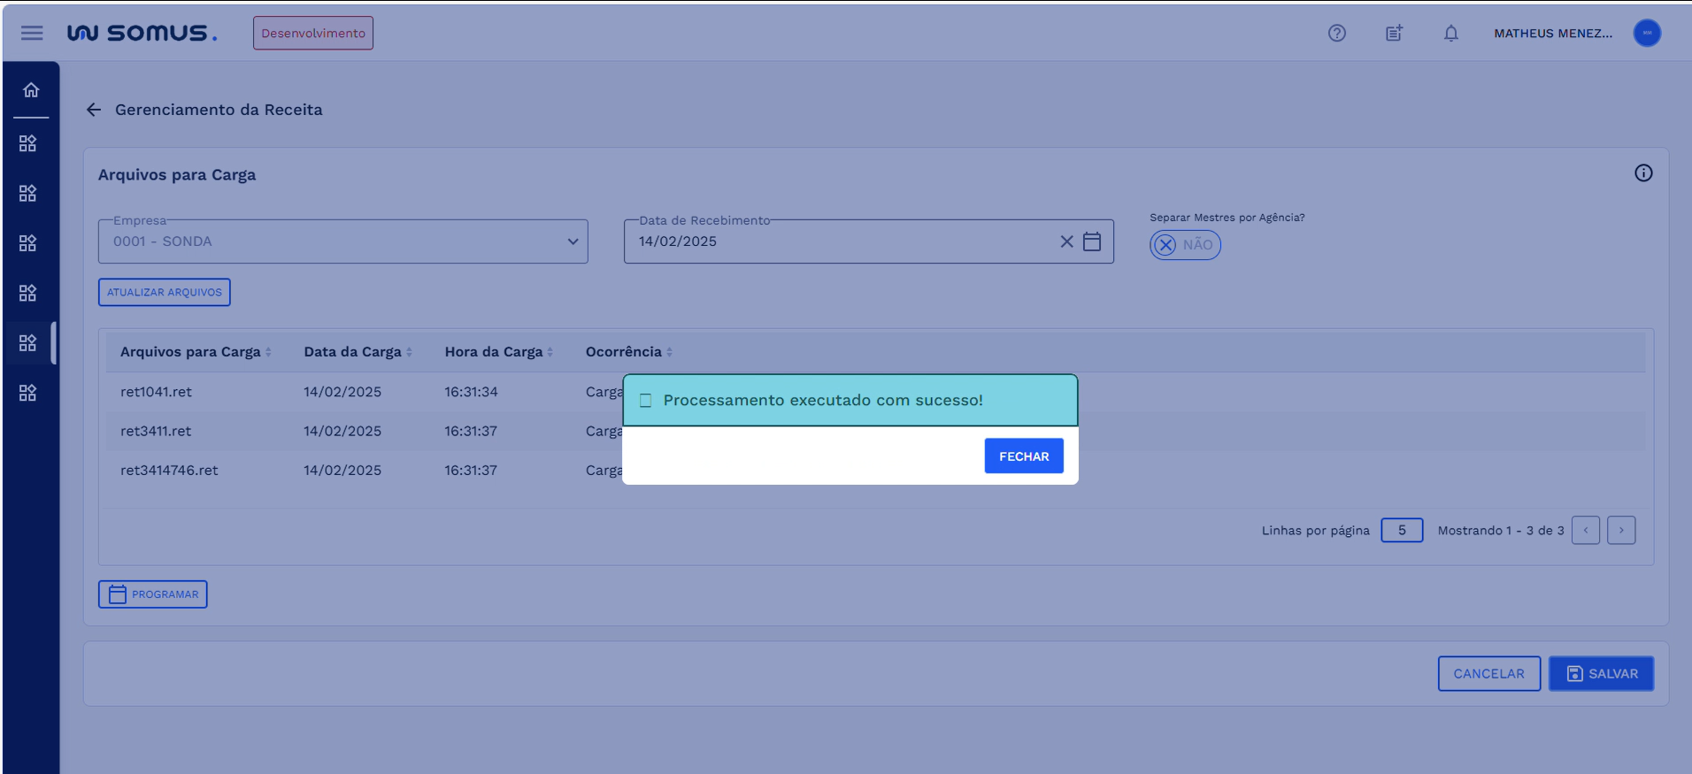Clear the Data de Recebimento date
Image resolution: width=1692 pixels, height=774 pixels.
click(1066, 241)
